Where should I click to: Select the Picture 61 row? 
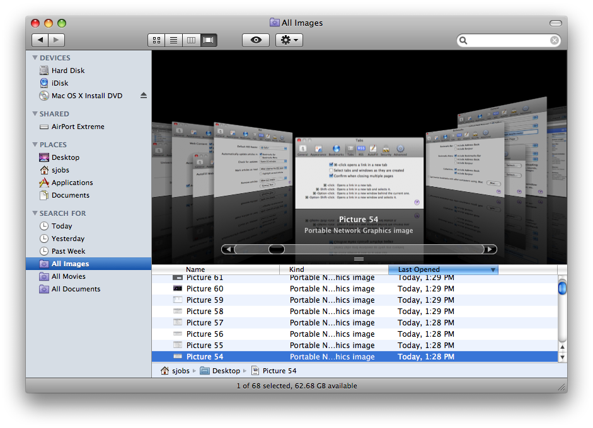pos(355,278)
